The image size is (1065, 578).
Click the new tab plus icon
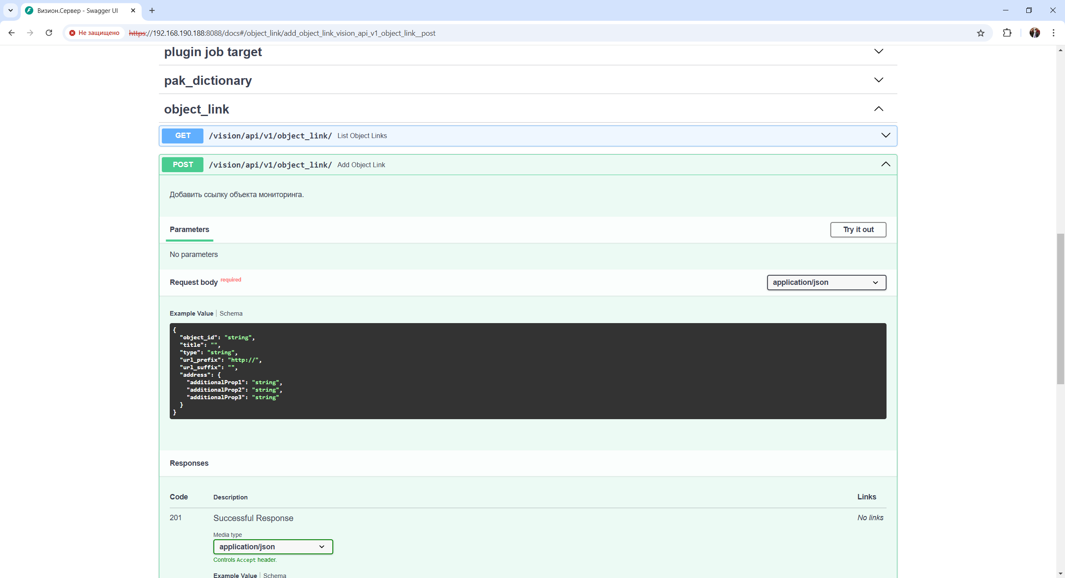[x=152, y=10]
